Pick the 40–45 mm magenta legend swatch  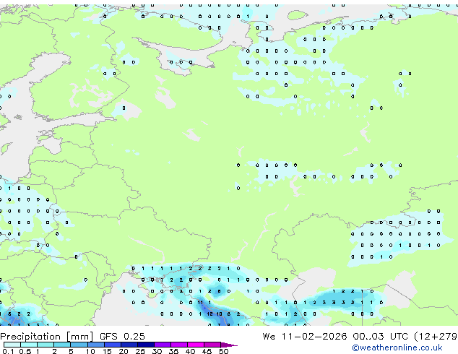tap(196, 345)
